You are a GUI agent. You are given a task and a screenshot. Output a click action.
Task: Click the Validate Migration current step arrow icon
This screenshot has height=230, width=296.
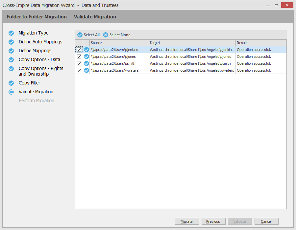click(11, 92)
